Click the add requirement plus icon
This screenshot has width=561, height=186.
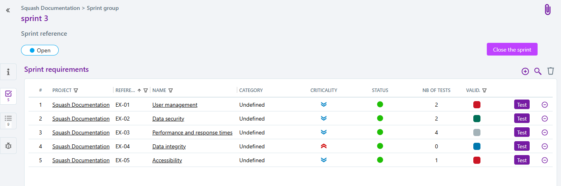525,71
